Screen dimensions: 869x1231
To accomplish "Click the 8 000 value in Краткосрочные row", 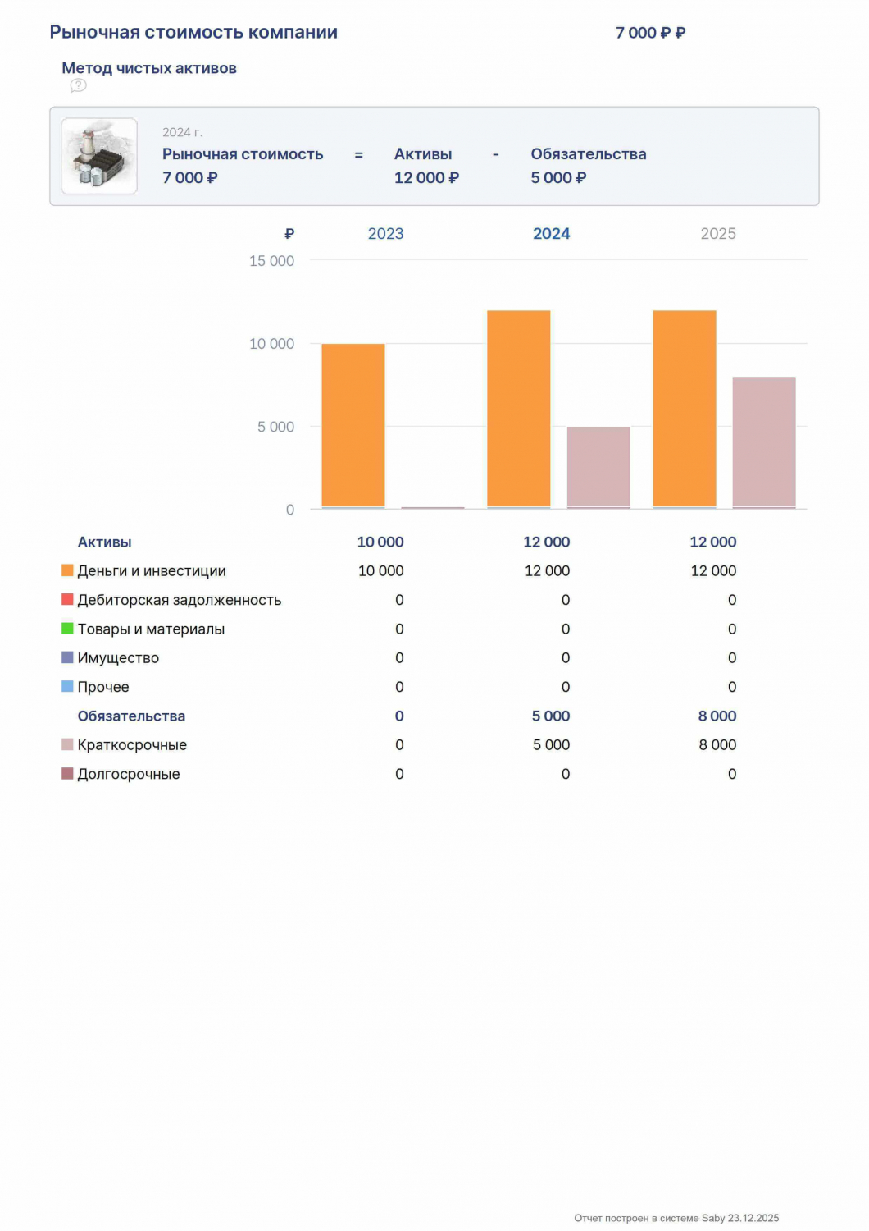I will click(717, 744).
